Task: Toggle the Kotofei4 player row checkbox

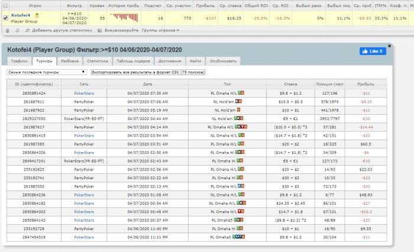Action: click(6, 18)
